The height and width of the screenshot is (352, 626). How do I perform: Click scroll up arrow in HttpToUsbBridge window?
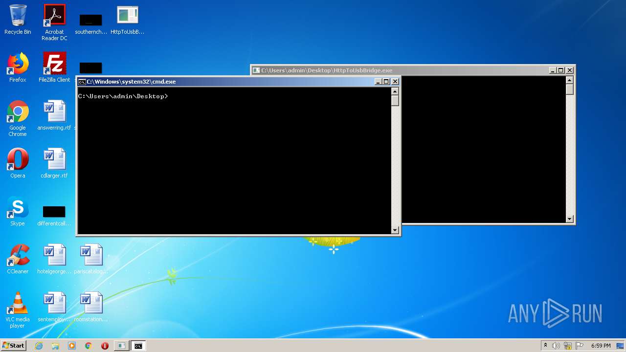pyautogui.click(x=570, y=80)
